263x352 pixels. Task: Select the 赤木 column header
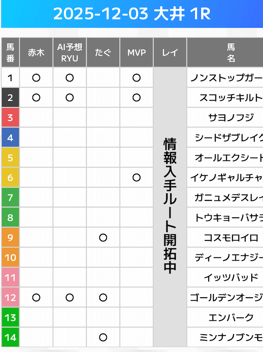(36, 53)
